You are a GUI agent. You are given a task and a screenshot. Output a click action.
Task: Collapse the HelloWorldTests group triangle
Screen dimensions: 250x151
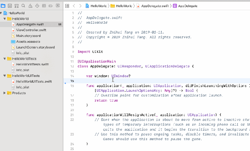pyautogui.click(x=5, y=59)
